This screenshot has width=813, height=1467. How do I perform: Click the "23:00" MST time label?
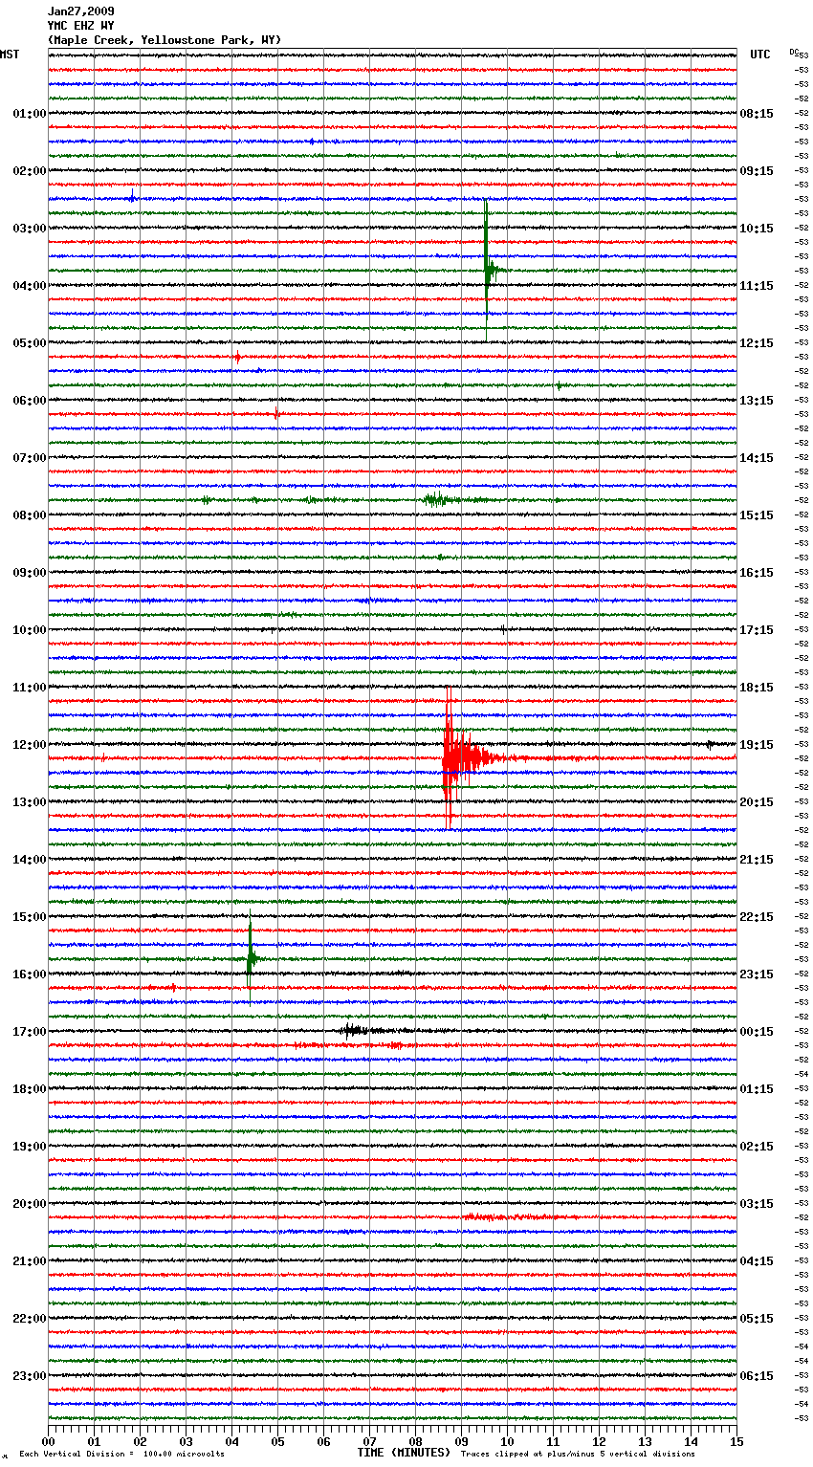[30, 1376]
